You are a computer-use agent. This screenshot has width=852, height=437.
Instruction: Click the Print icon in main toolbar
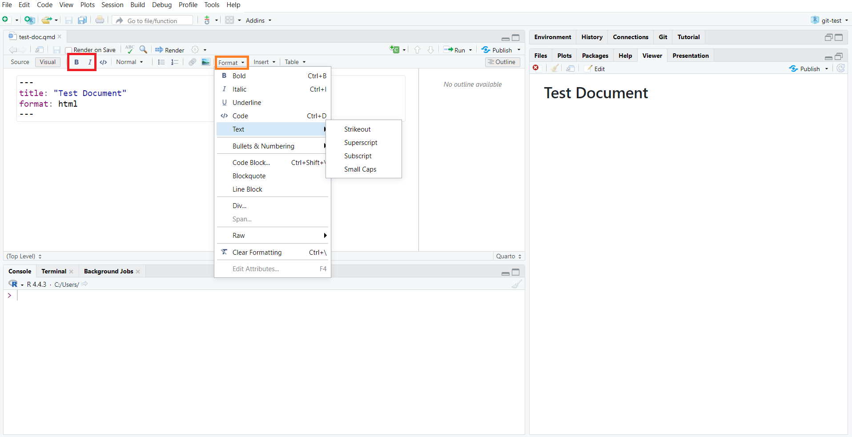point(100,20)
